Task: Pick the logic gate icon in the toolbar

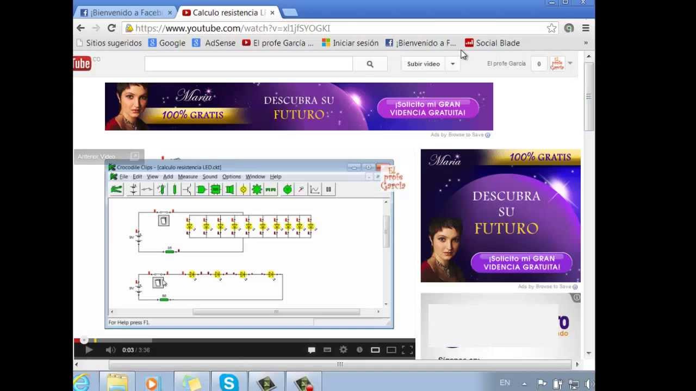Action: pos(201,189)
